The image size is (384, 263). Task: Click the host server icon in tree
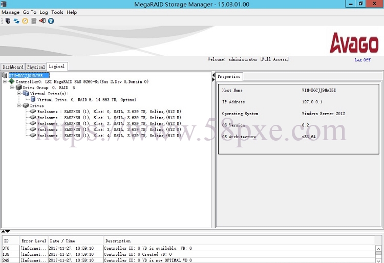coord(5,75)
